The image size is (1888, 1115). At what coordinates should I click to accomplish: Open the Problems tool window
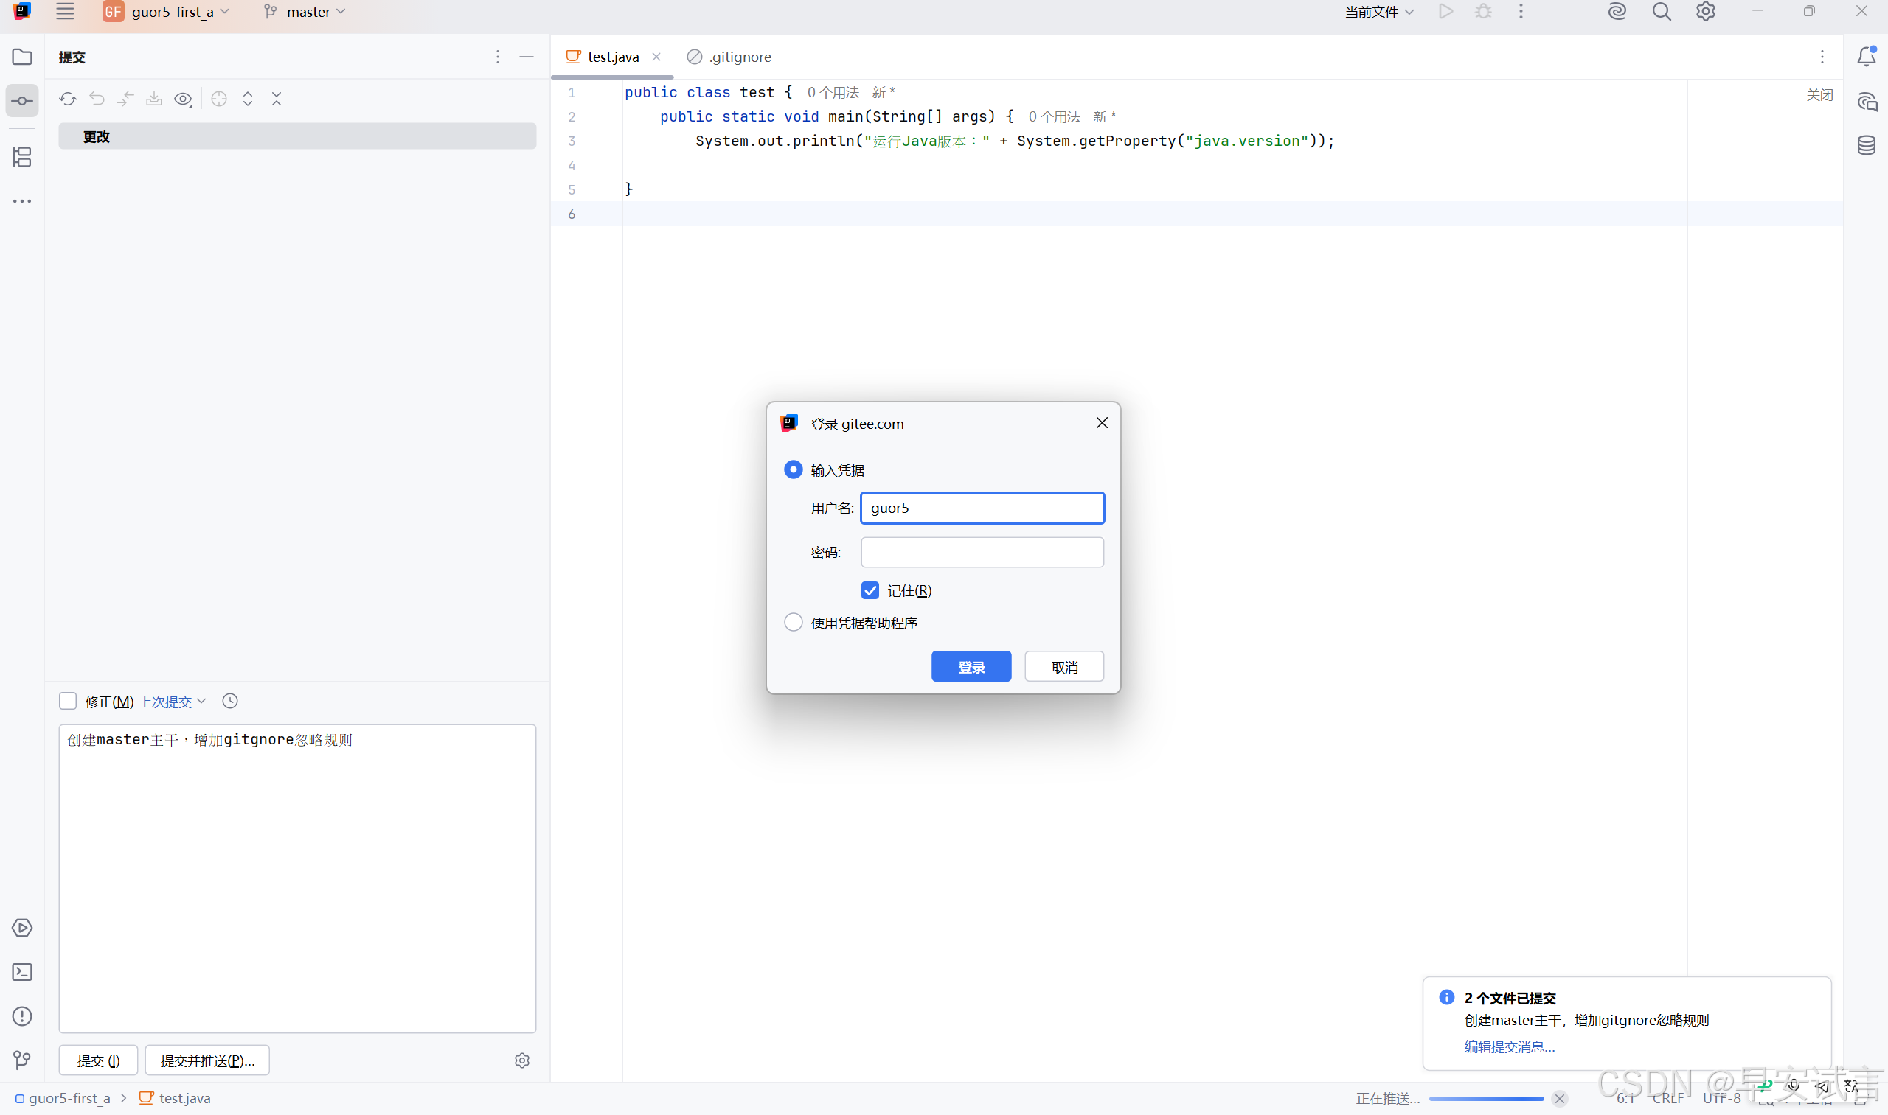point(22,1016)
